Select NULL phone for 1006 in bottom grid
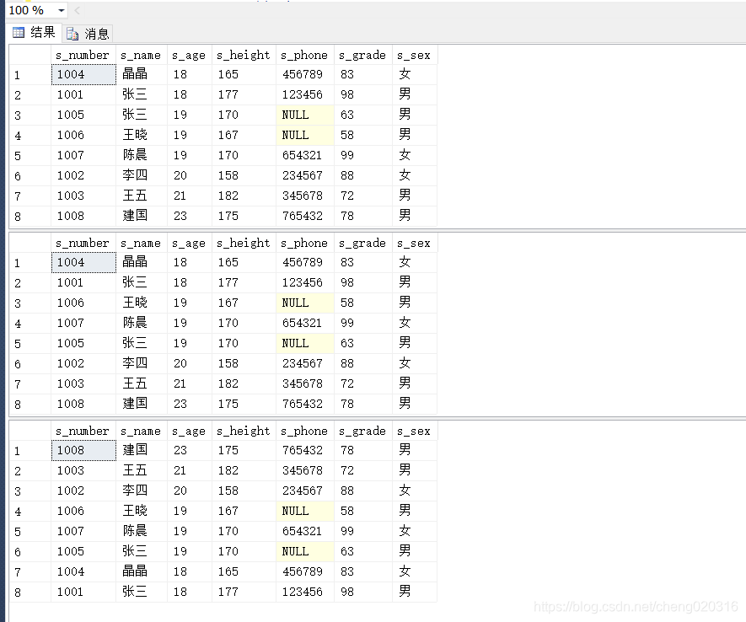The height and width of the screenshot is (622, 746). click(x=305, y=511)
